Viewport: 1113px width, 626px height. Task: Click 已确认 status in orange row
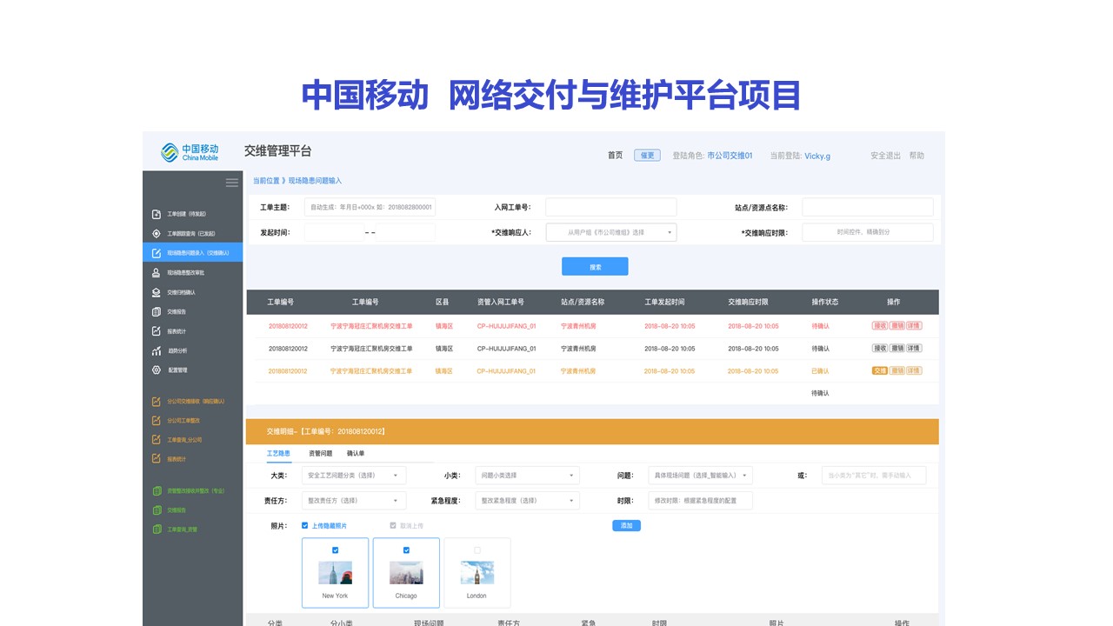[x=820, y=371]
